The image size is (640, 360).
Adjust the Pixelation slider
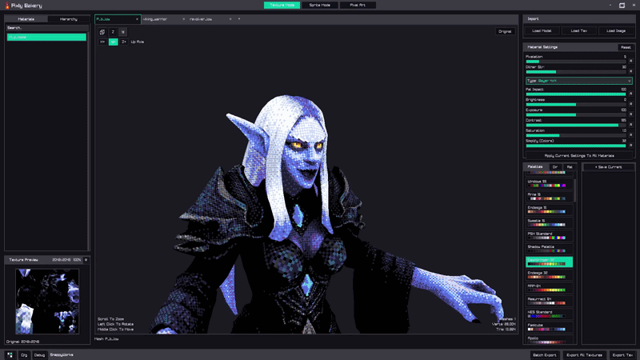[576, 62]
